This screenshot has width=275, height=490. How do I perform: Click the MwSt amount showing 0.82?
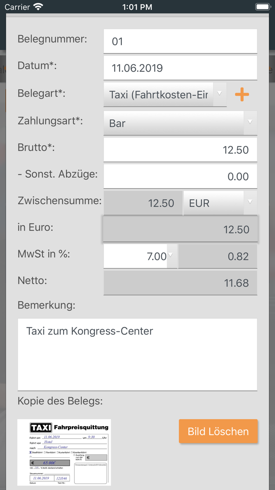click(x=218, y=256)
